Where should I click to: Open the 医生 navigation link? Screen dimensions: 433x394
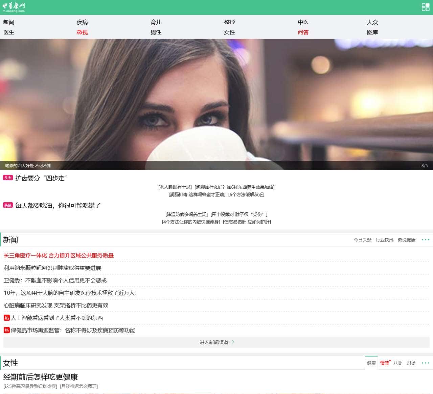point(9,32)
